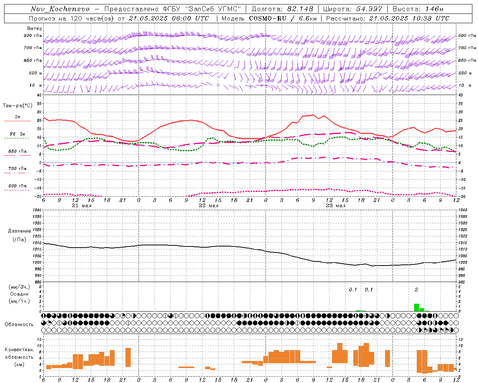
Task: Select the 500 гПа entry in the temperature legend
Action: [17, 186]
